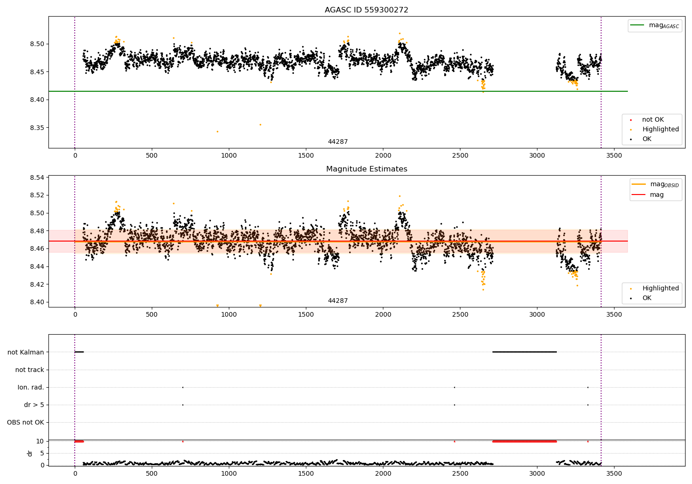This screenshot has width=692, height=484.
Task: Click the 'OBS not OK' y-axis label
Action: click(26, 422)
